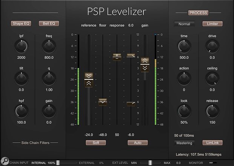
Task: Click the look value 50%
Action: point(184,122)
